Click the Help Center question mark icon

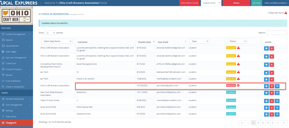pos(3,116)
